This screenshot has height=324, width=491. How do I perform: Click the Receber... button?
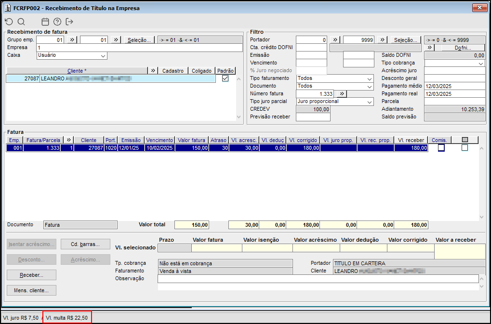[32, 275]
